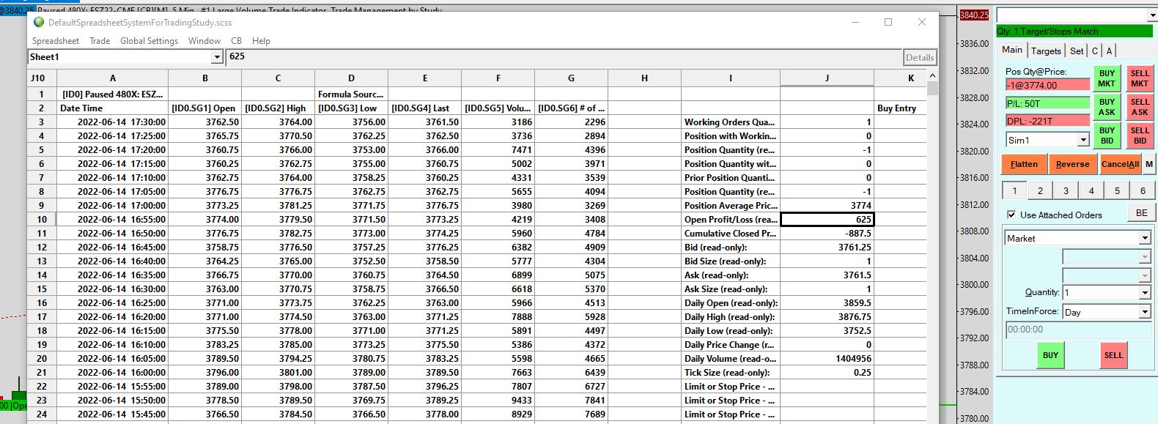Click the Working Orders Qua... label cell
1158x424 pixels.
tap(730, 122)
